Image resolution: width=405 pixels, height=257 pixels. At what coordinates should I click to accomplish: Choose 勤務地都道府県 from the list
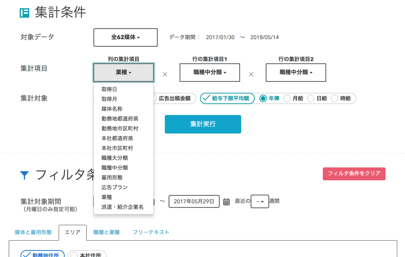(x=124, y=119)
